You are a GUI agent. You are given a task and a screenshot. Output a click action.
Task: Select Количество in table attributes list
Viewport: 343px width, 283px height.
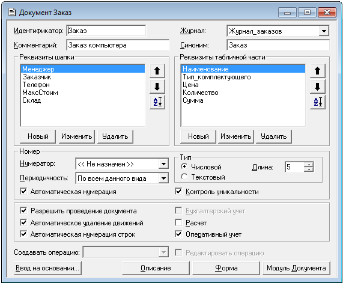click(243, 93)
